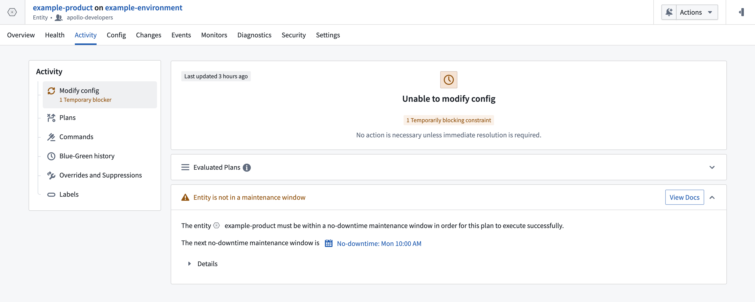Open Blue-Green history via its clock icon
Viewport: 755px width, 302px height.
(x=52, y=156)
